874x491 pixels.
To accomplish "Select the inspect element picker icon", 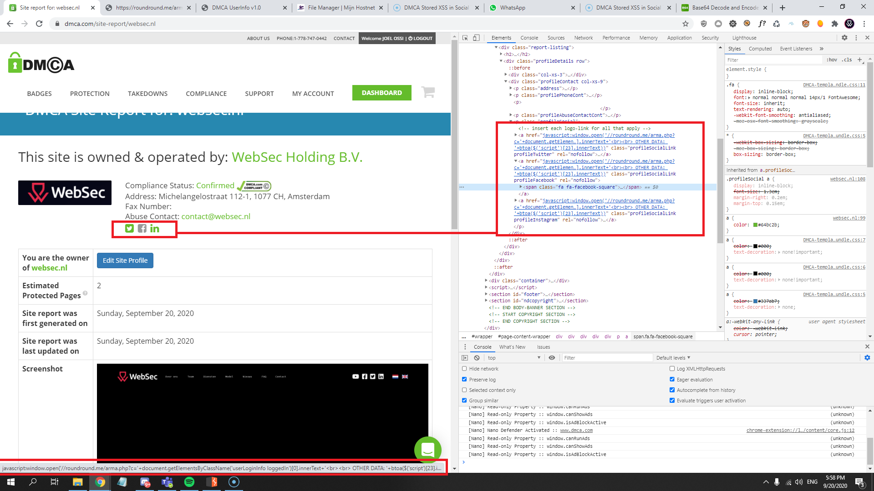I will pyautogui.click(x=465, y=38).
